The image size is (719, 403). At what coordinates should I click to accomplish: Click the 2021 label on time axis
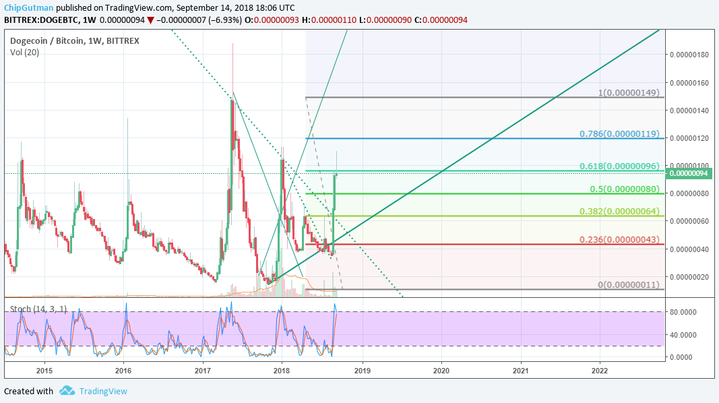pyautogui.click(x=521, y=371)
